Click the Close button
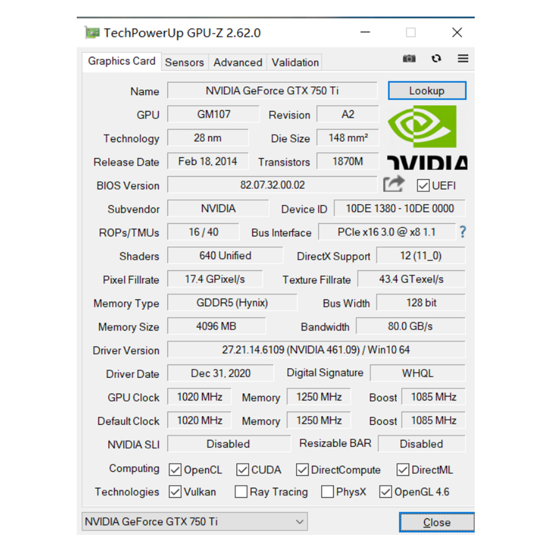The height and width of the screenshot is (552, 552). pos(437,522)
